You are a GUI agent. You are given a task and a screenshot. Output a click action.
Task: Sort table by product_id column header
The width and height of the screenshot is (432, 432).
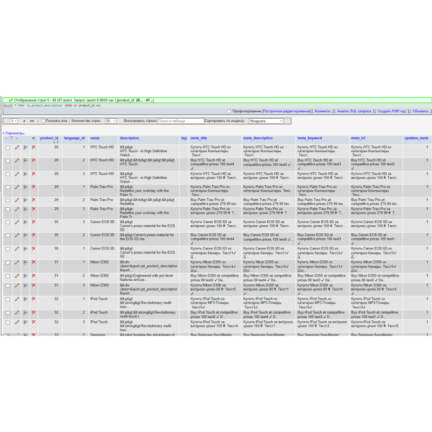(49, 138)
